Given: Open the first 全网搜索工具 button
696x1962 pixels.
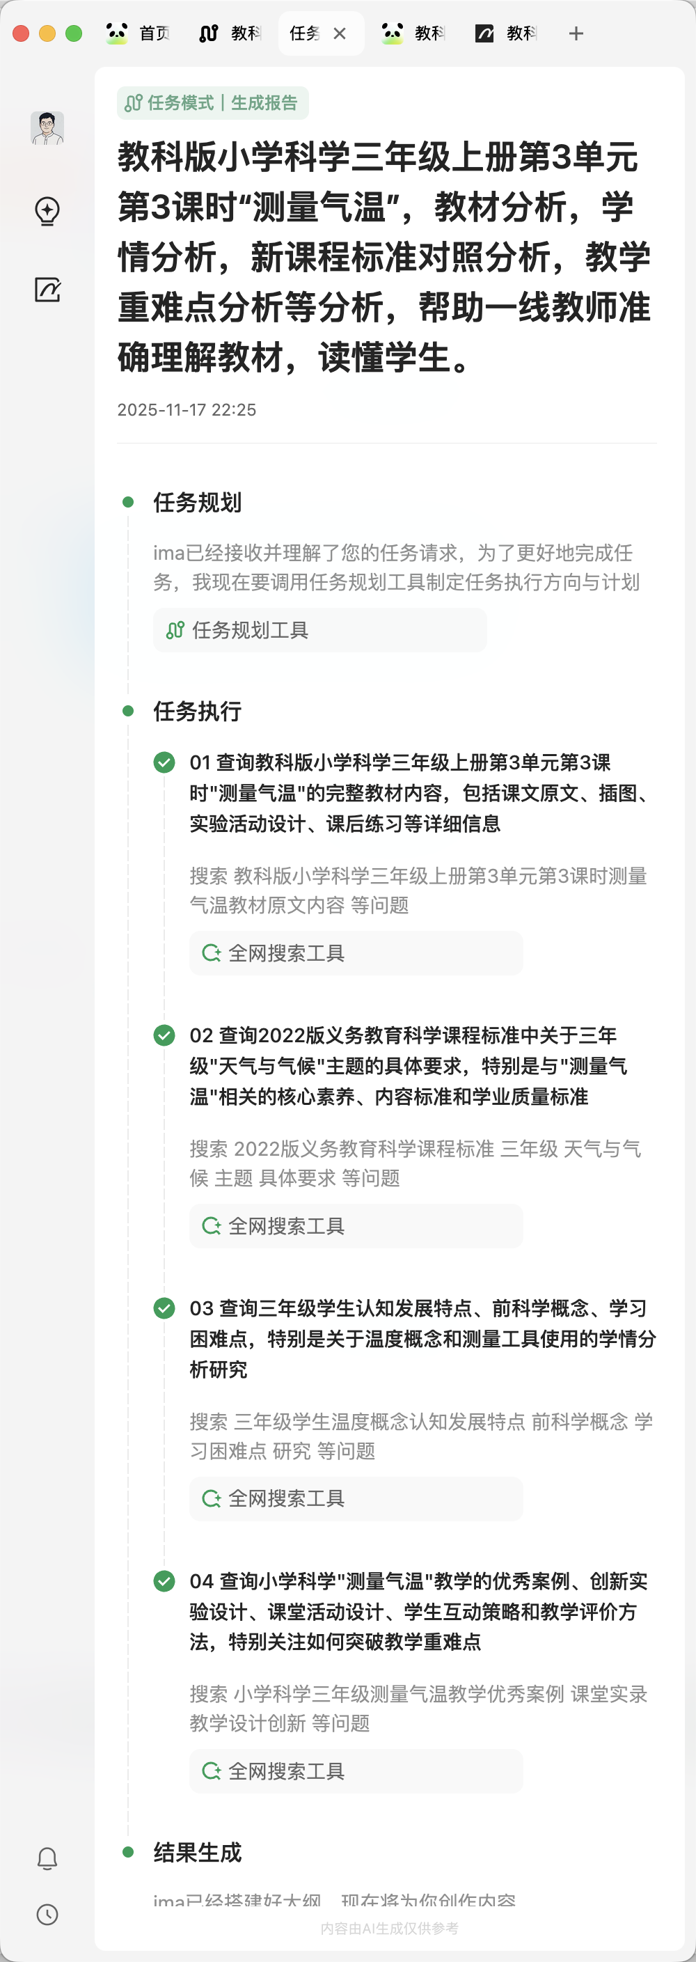Looking at the screenshot, I should [x=355, y=953].
